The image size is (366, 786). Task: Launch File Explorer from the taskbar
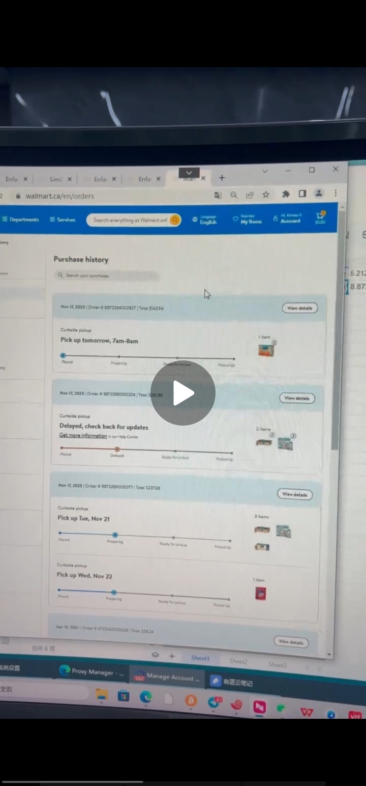pos(102,695)
